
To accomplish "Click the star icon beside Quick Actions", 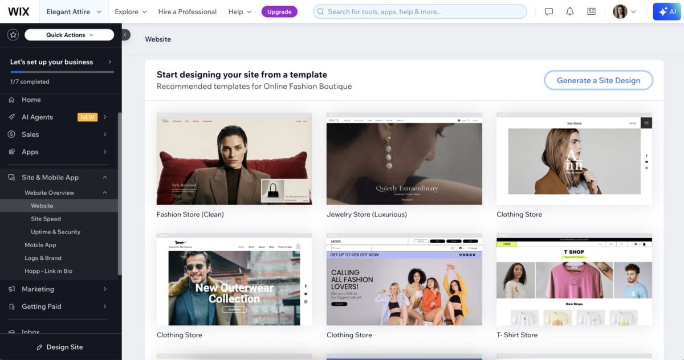I will pos(13,34).
